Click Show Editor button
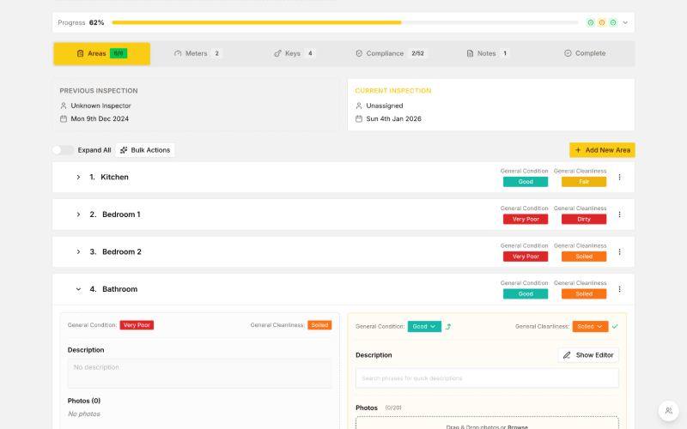The width and height of the screenshot is (687, 429). pos(588,355)
